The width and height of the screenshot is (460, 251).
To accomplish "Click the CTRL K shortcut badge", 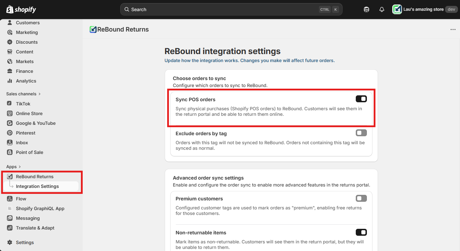I will click(329, 9).
